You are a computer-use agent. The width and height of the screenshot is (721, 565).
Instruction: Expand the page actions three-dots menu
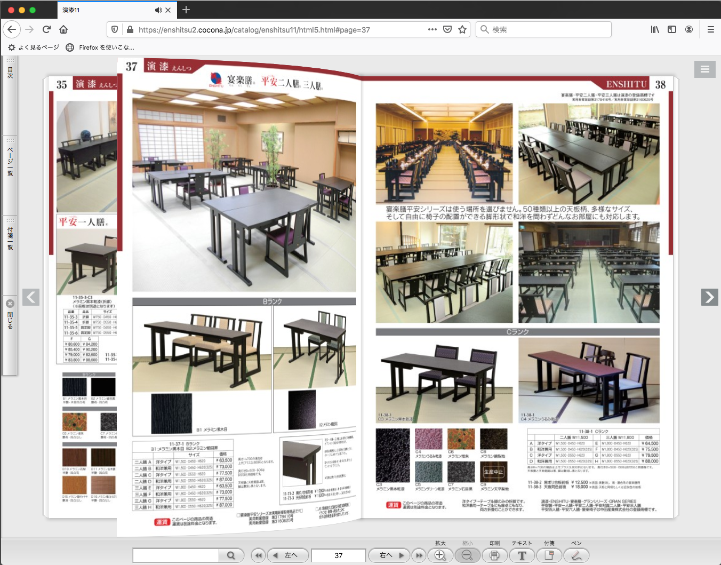coord(432,30)
